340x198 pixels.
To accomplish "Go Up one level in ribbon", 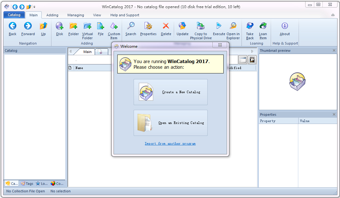I will click(43, 26).
